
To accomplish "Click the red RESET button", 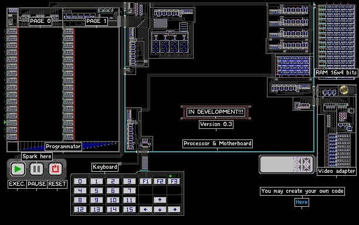I will [x=55, y=169].
